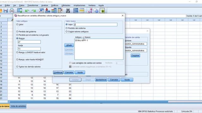Select Perdido del sistema under Valor nuevo
Viewport: 202px width, 113px height.
[x=67, y=28]
